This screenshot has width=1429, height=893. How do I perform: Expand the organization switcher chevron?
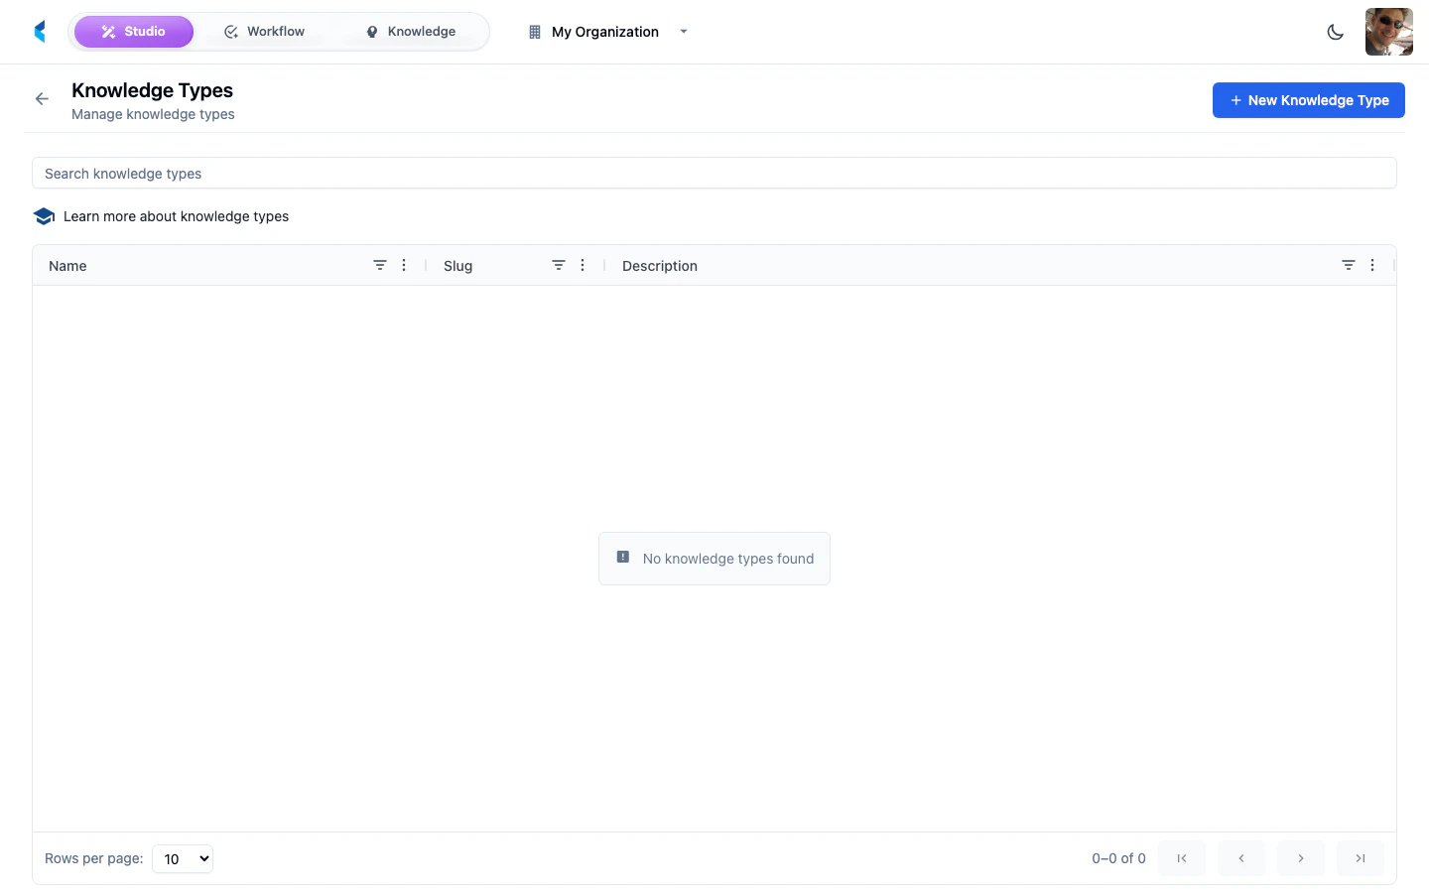pyautogui.click(x=684, y=32)
